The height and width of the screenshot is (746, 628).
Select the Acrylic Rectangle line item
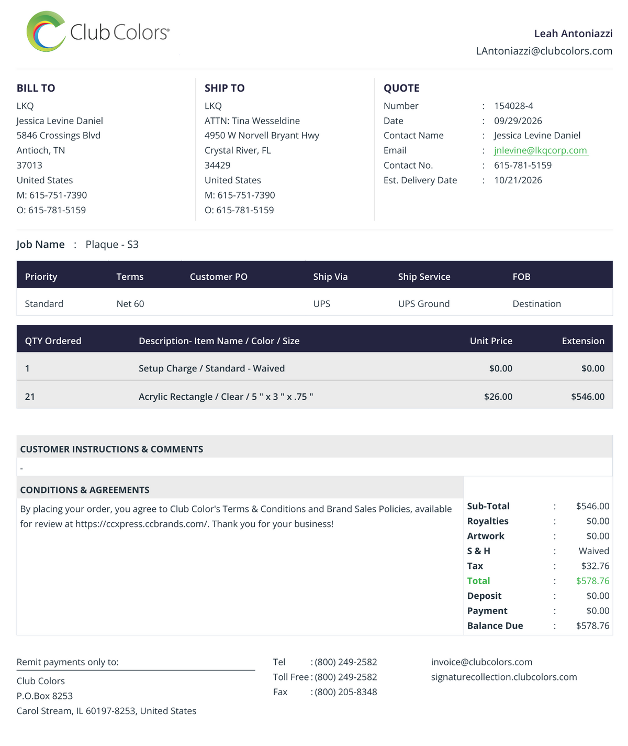click(315, 397)
